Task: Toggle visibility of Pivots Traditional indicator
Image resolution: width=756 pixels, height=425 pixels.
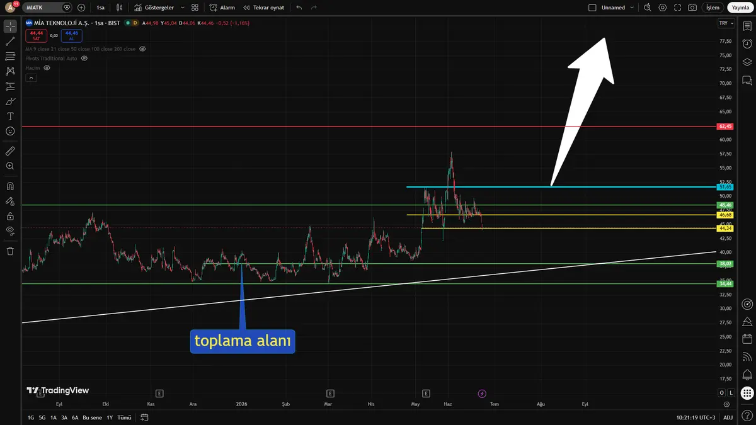Action: coord(84,58)
